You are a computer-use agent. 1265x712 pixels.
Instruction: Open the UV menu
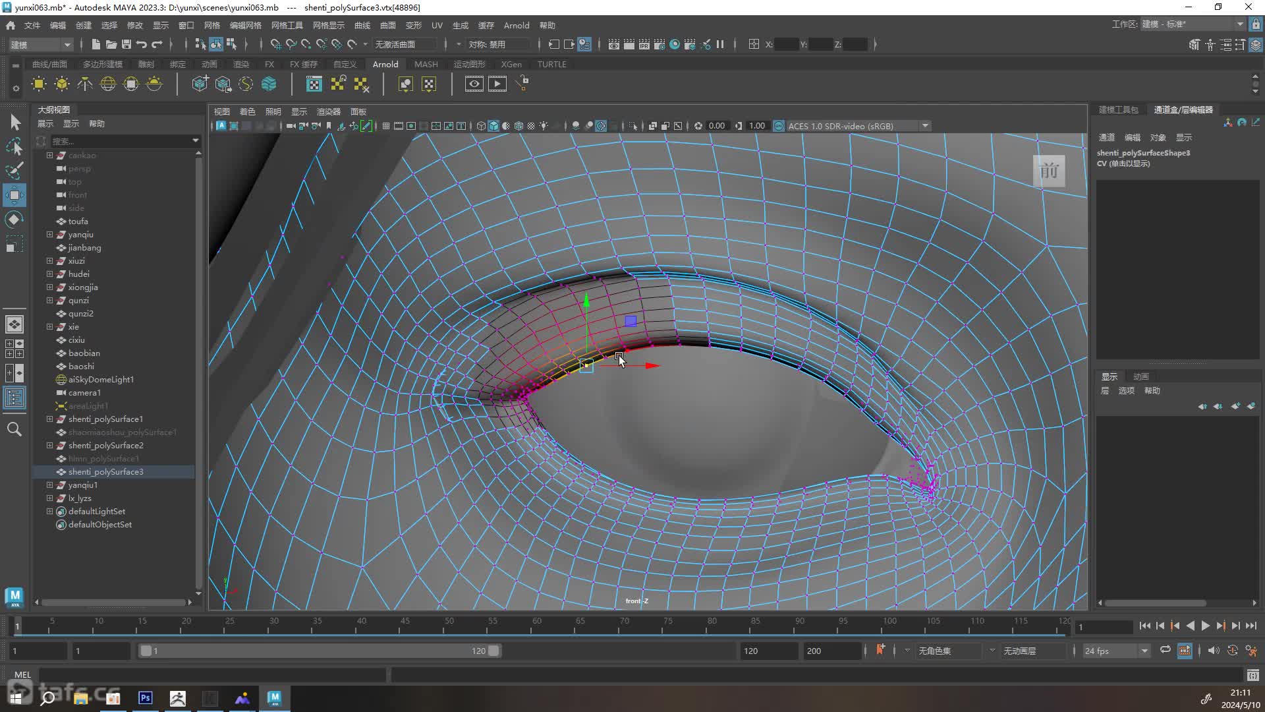437,25
